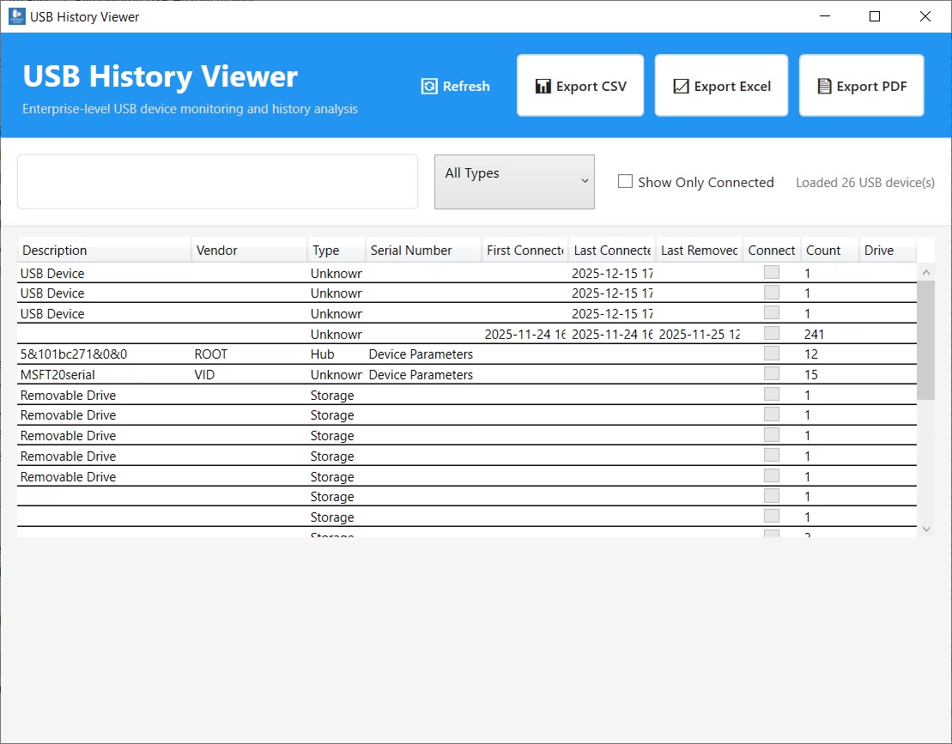The width and height of the screenshot is (952, 744).
Task: Click the scroll down arrow of the table
Action: point(925,529)
